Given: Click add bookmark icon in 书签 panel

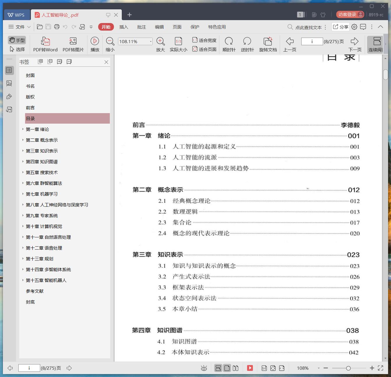Looking at the screenshot, I should [x=59, y=62].
